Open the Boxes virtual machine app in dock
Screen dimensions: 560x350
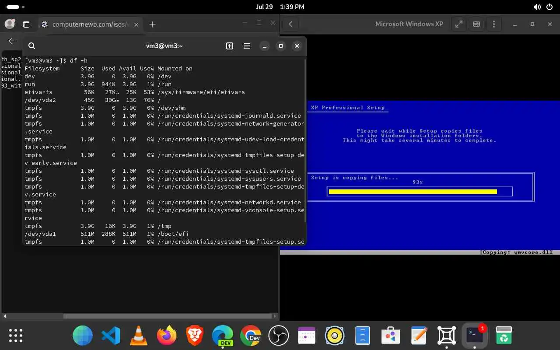(447, 336)
